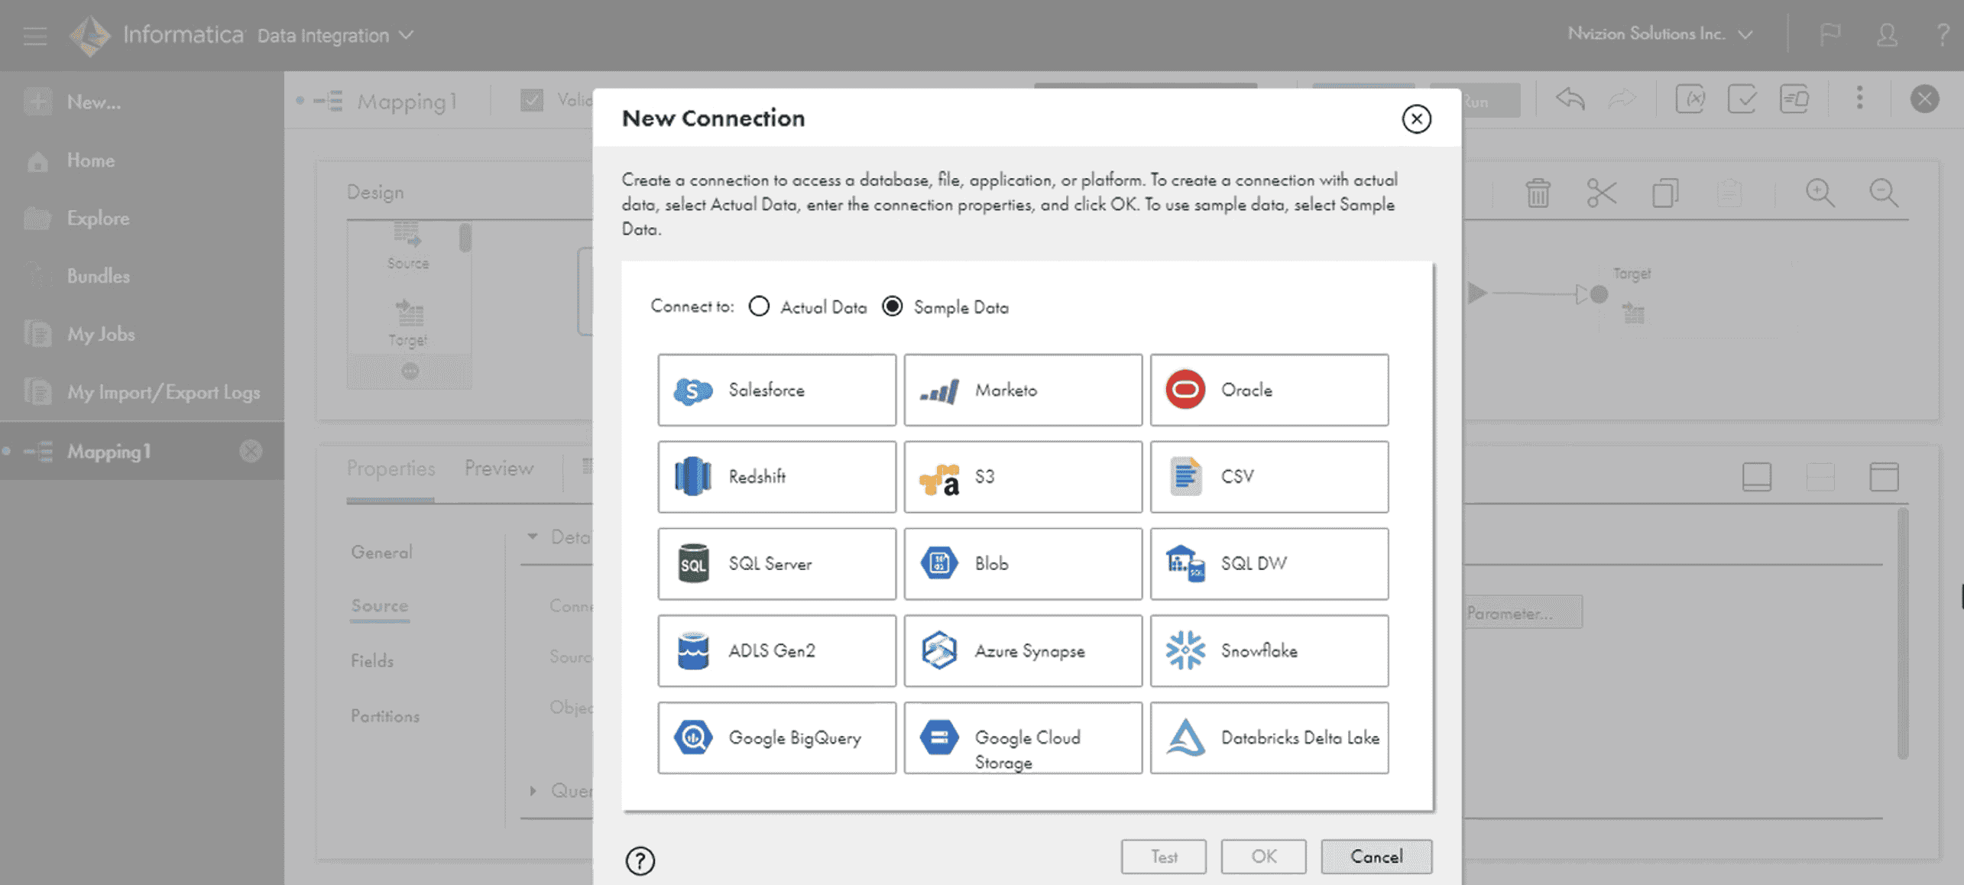Open the Data Integration service dropdown

[335, 35]
